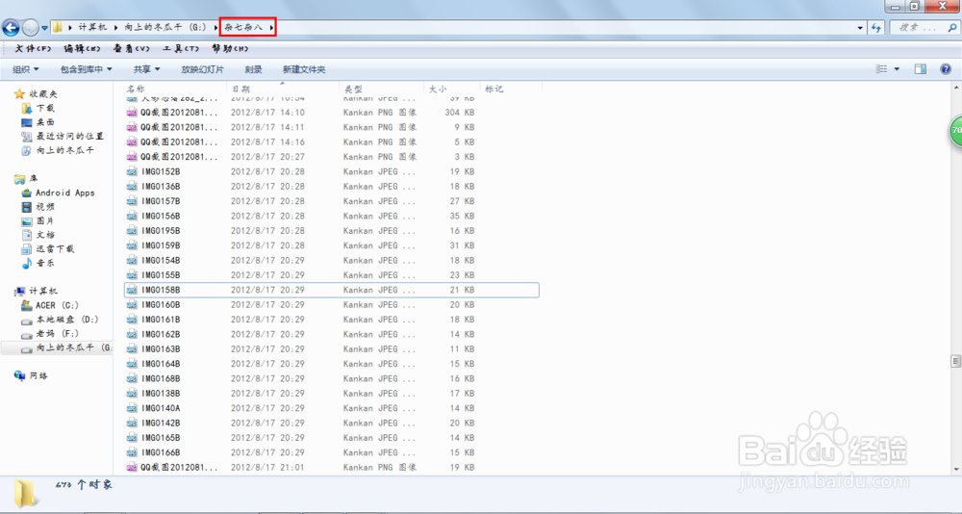This screenshot has width=962, height=514.
Task: Select the IMG0166B file name
Action: point(161,452)
